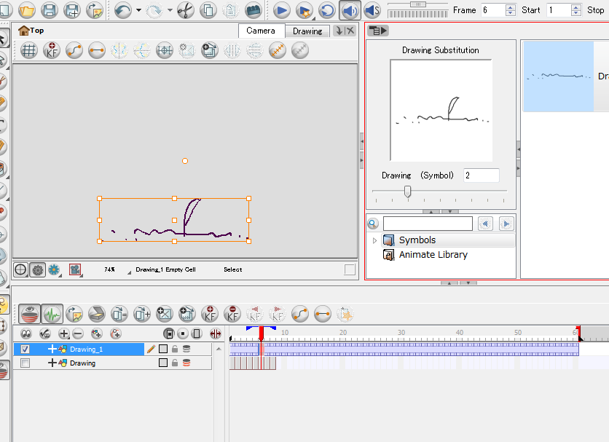Check the Drawing layer visibility checkbox
This screenshot has height=442, width=609.
(x=25, y=363)
